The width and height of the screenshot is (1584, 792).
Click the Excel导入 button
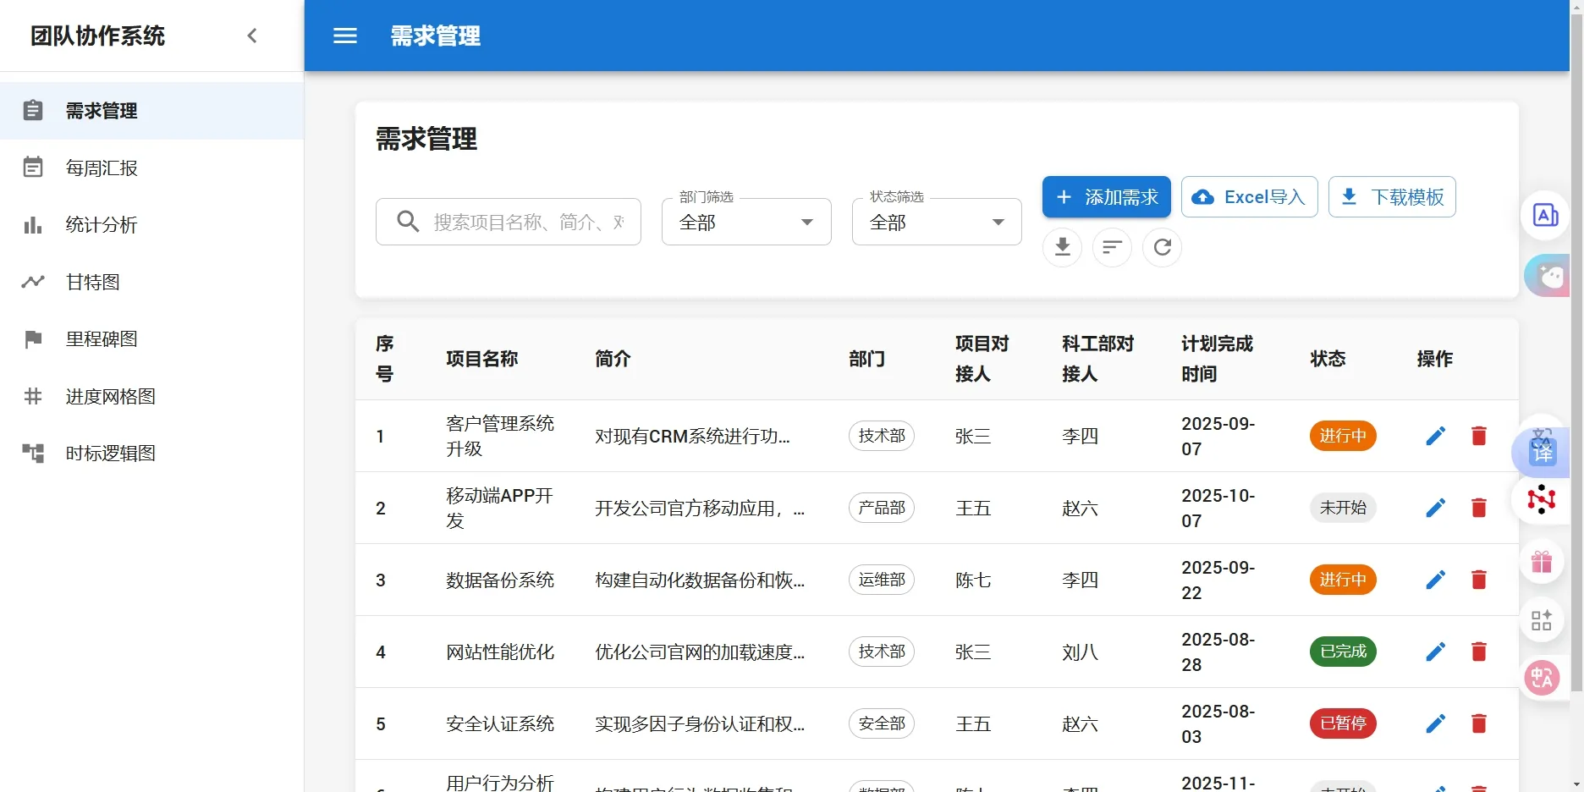(1249, 197)
